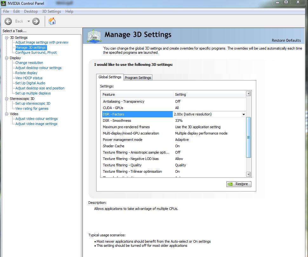Open the 3D Settings menu
The width and height of the screenshot is (308, 257).
tap(51, 11)
